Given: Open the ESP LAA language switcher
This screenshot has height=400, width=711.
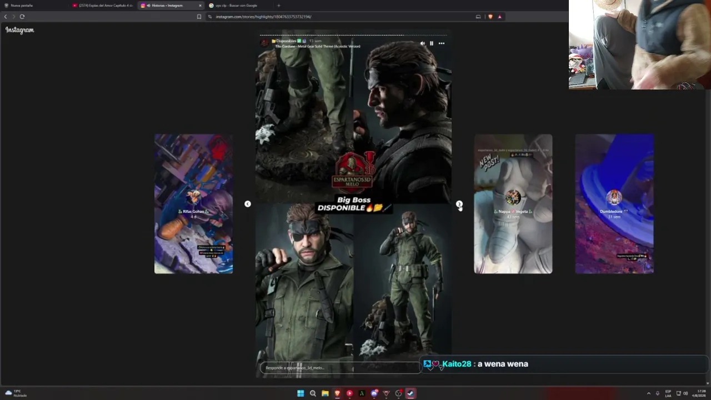Looking at the screenshot, I should (x=668, y=393).
